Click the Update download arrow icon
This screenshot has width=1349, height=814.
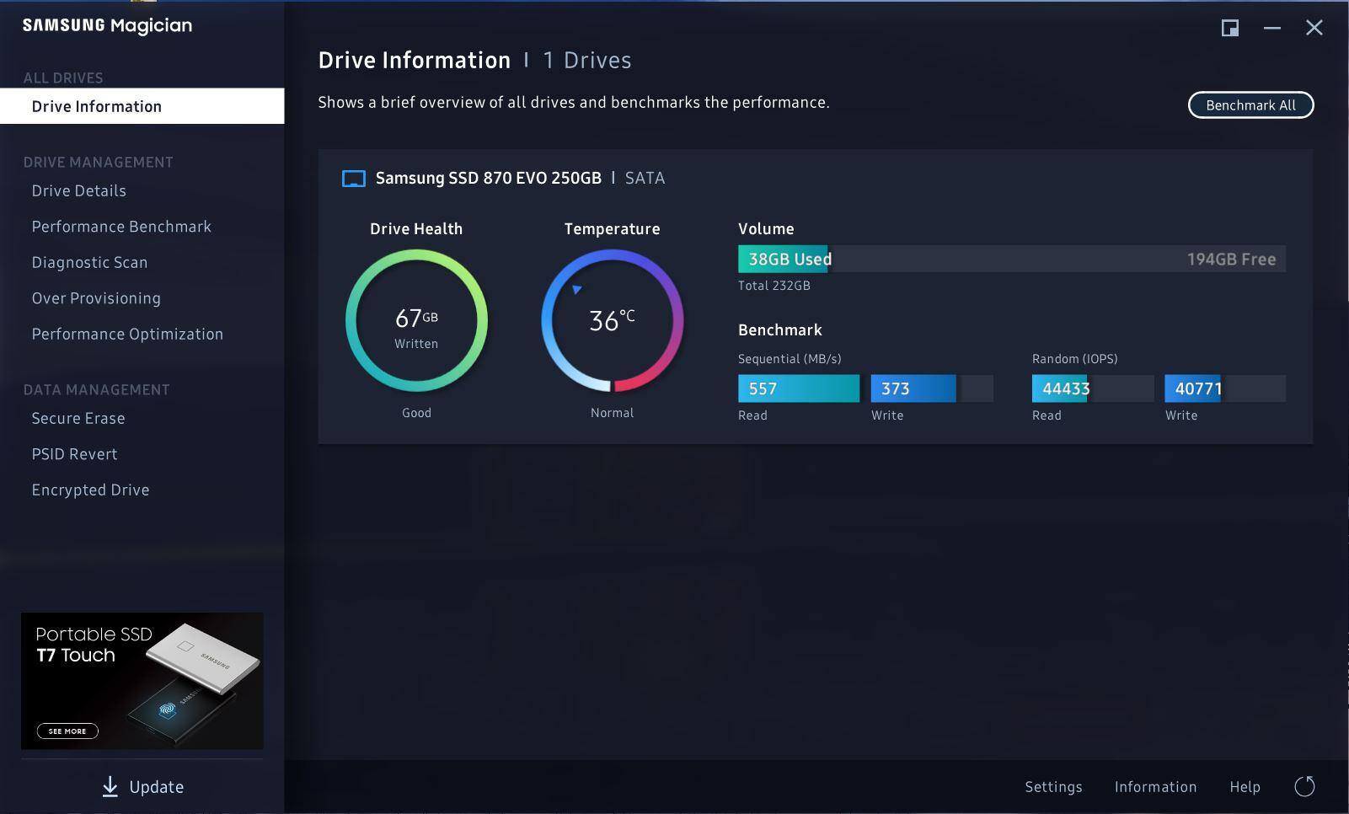point(110,786)
